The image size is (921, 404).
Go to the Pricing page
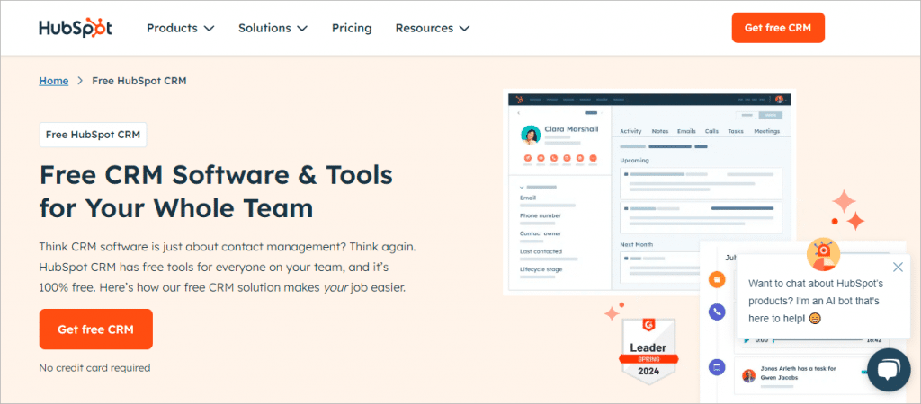pyautogui.click(x=352, y=28)
